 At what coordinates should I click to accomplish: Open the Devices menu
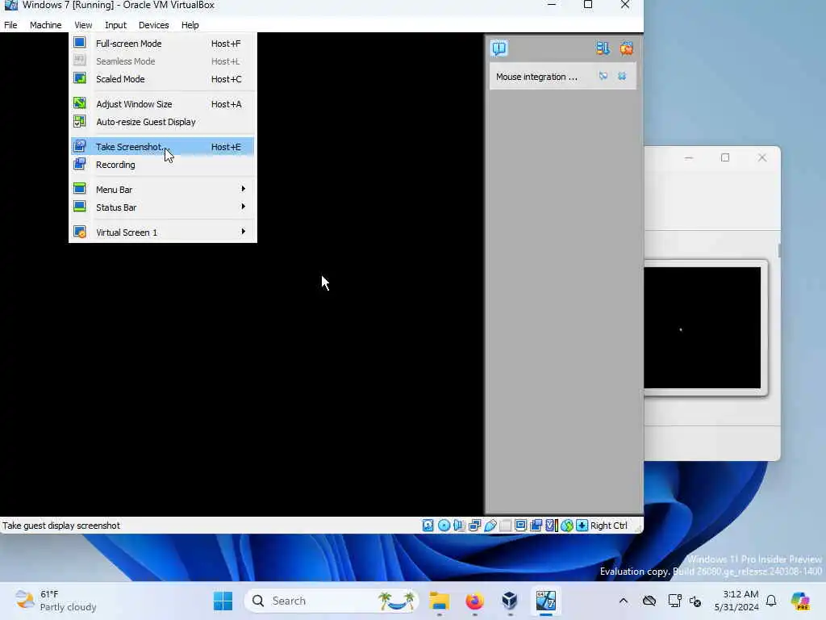pyautogui.click(x=153, y=25)
